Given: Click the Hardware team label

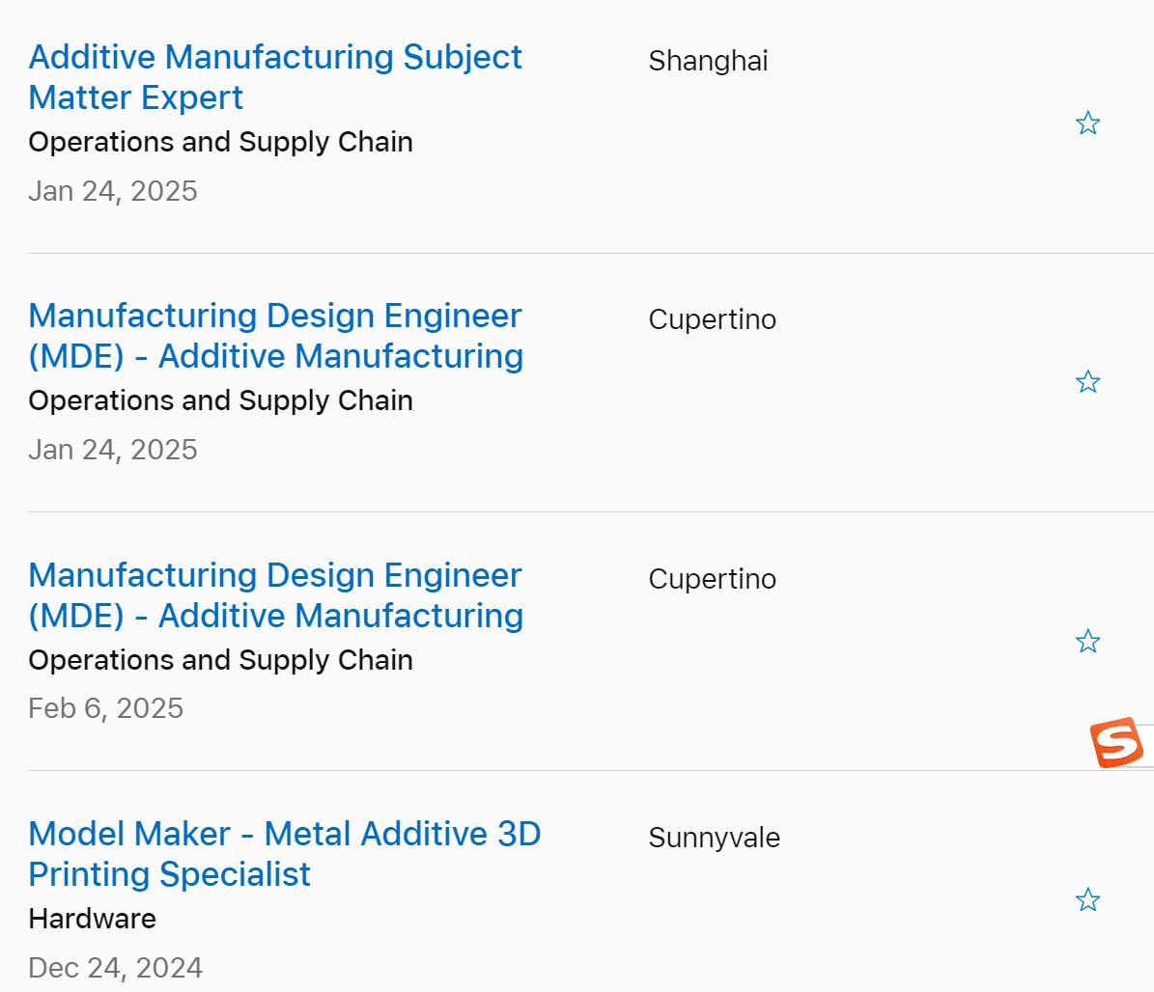Looking at the screenshot, I should (x=92, y=919).
